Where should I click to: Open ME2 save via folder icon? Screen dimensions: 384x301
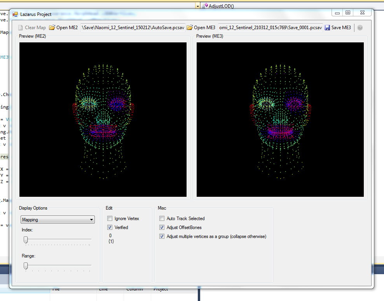coord(52,28)
